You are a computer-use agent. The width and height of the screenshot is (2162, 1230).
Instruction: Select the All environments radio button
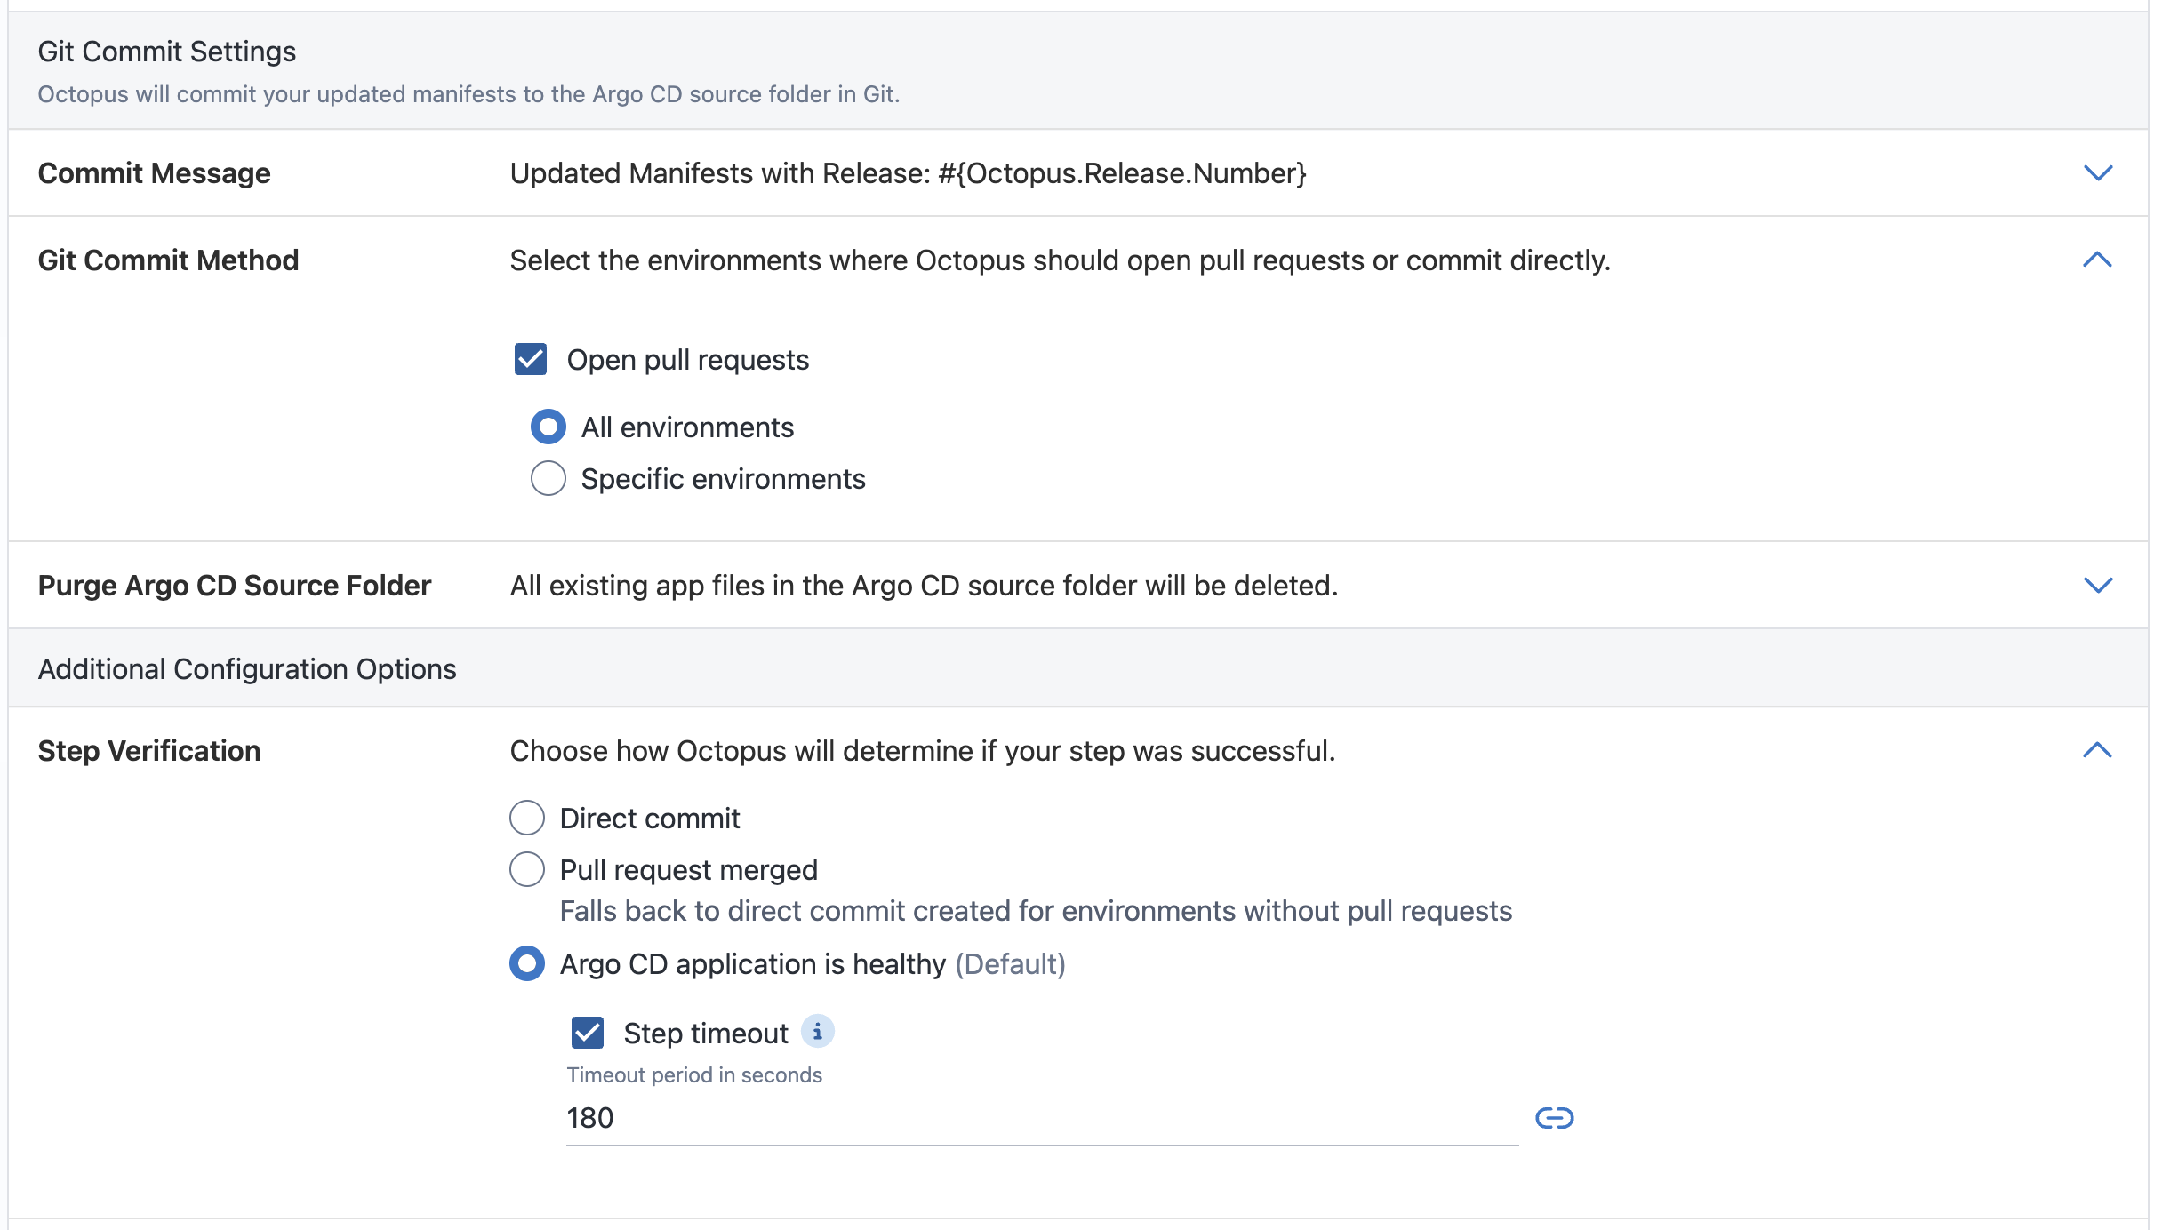(x=548, y=427)
